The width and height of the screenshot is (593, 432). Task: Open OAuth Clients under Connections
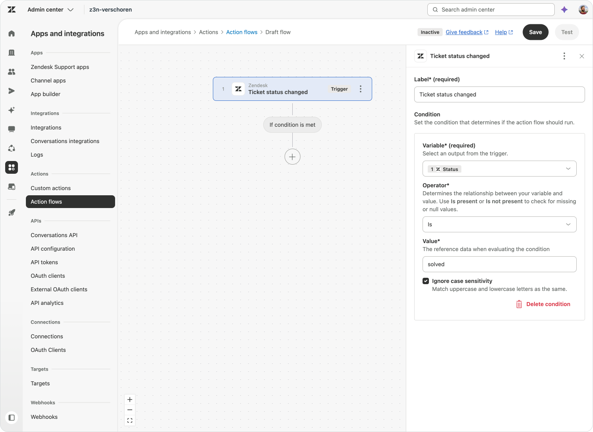click(48, 350)
